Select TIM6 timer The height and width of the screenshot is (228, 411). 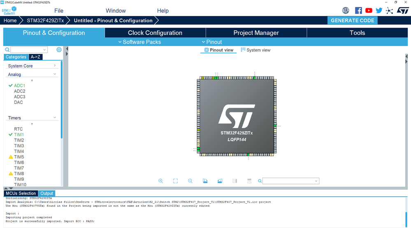(19, 163)
